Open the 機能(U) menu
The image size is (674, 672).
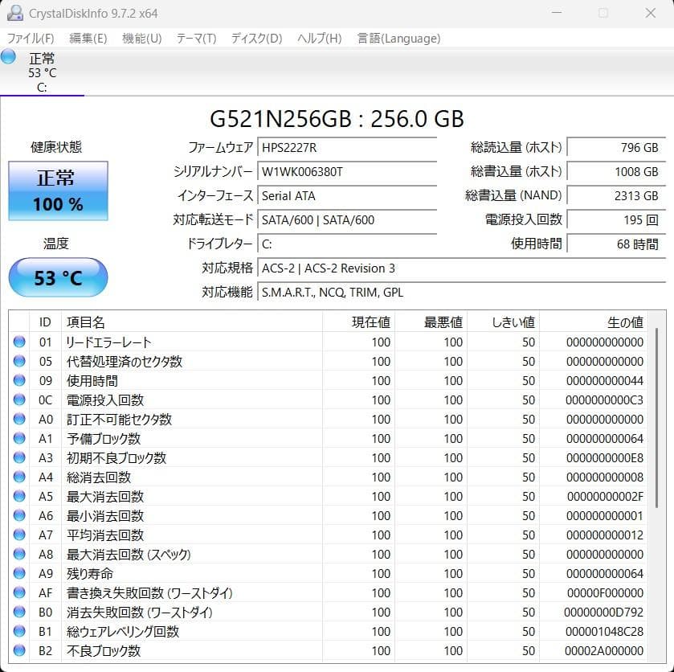point(141,38)
